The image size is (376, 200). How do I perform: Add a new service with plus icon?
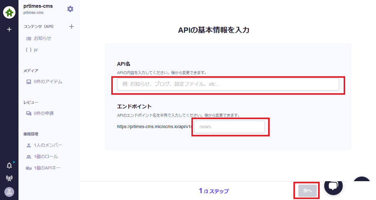pos(9,29)
